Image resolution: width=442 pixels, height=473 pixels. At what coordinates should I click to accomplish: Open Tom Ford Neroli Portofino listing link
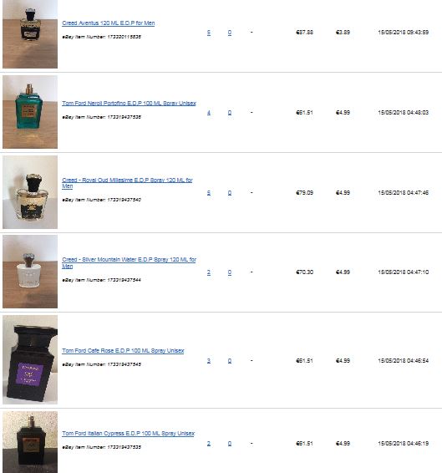point(129,103)
